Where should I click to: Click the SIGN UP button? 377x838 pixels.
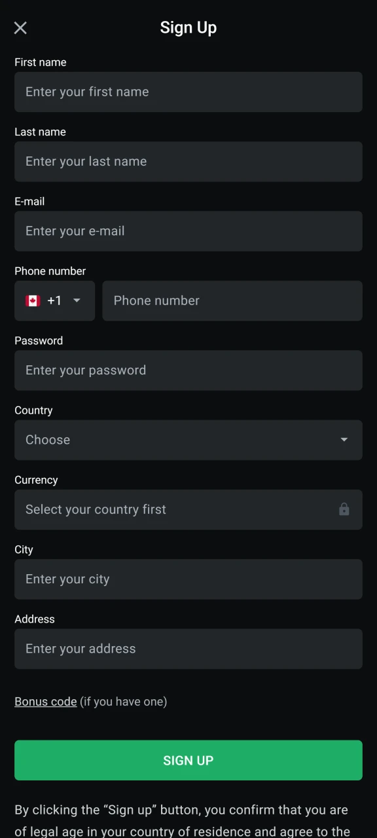tap(188, 760)
